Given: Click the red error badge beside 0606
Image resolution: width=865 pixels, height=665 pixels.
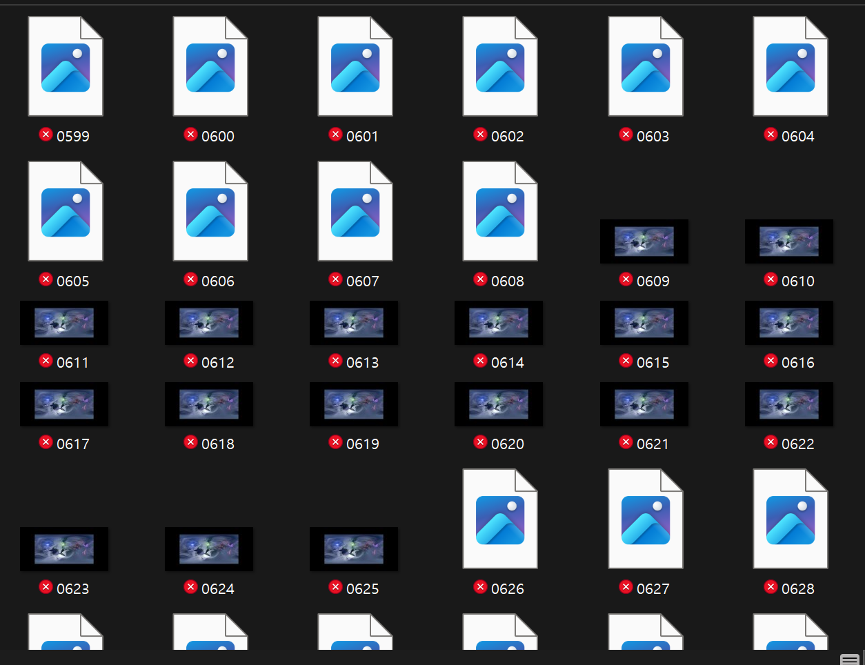Looking at the screenshot, I should click(x=190, y=279).
